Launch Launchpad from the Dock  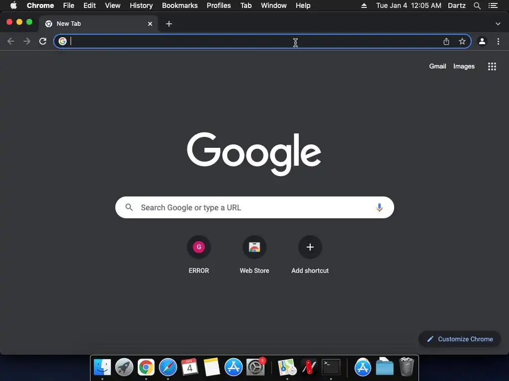[124, 367]
